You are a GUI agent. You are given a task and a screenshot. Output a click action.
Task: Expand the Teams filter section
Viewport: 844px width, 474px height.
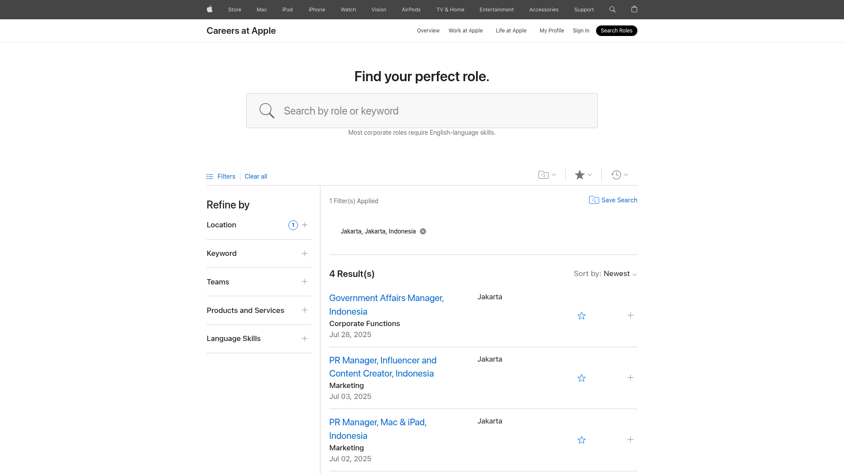pos(305,282)
